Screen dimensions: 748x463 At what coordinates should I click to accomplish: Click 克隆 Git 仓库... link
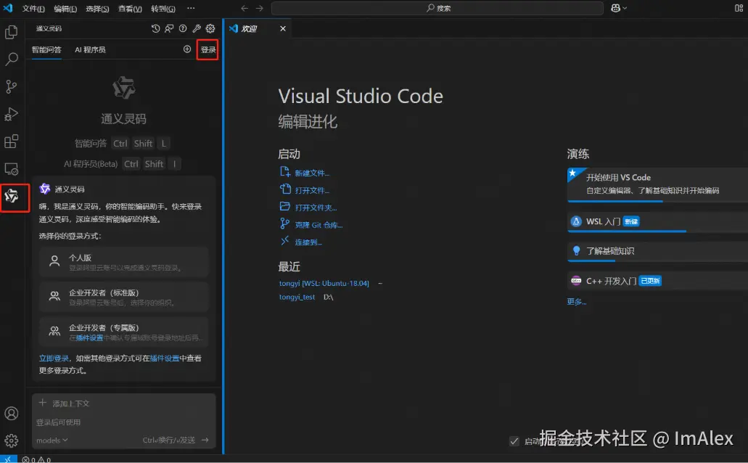(318, 225)
